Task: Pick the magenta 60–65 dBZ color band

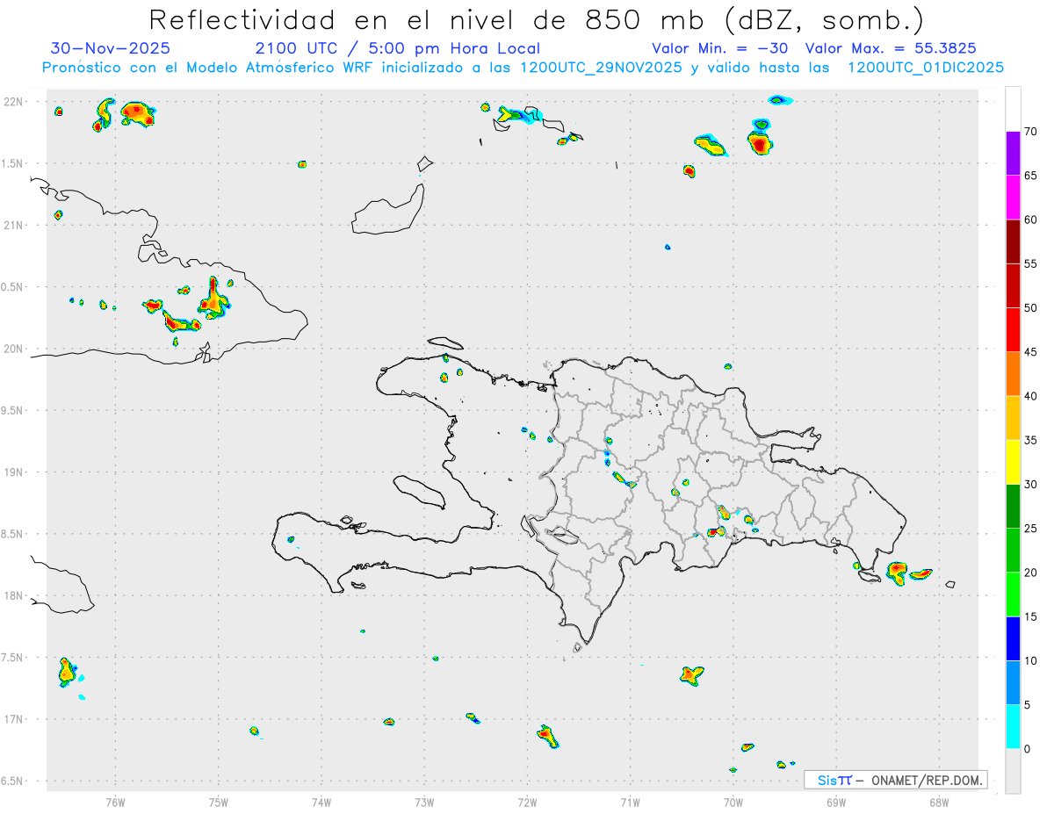Action: pyautogui.click(x=1013, y=197)
